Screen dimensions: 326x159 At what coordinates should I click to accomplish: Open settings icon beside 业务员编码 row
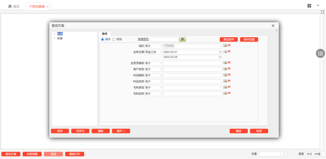point(225,63)
